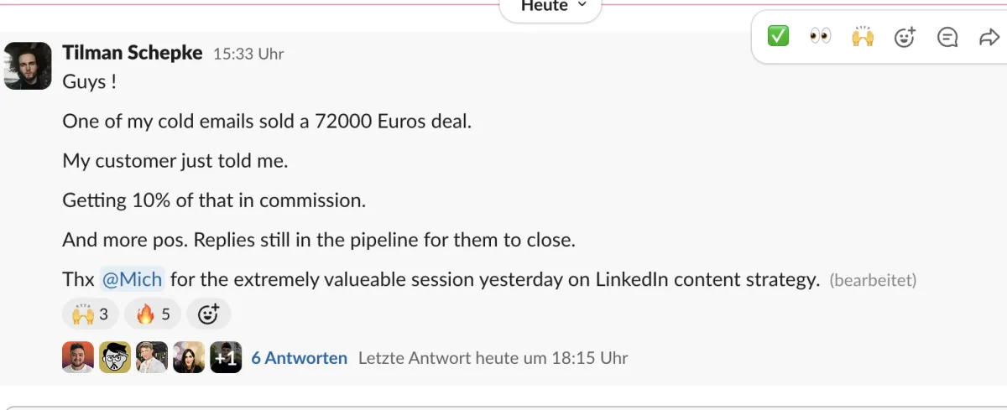Viewport: 1007px width, 410px height.
Task: Open the 6 Antworten thread
Action: (x=299, y=358)
